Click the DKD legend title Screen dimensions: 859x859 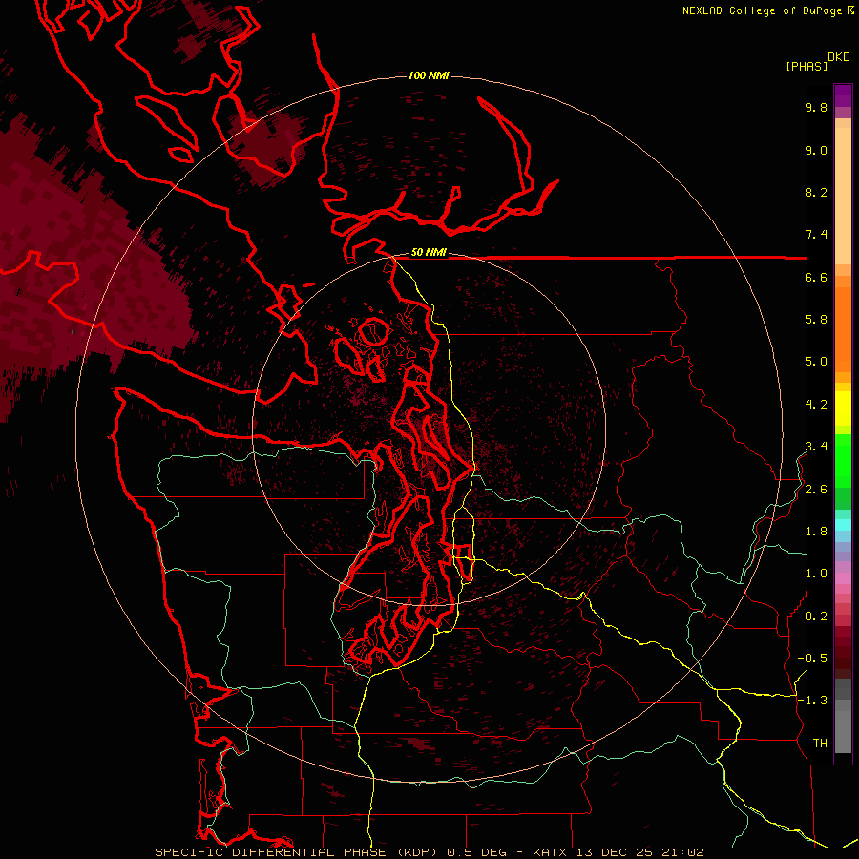click(839, 57)
